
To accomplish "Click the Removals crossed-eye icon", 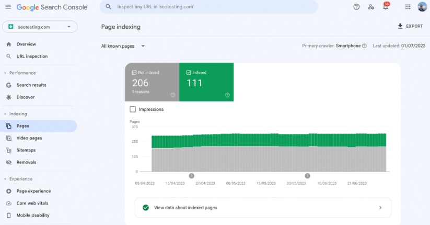I will pyautogui.click(x=9, y=162).
